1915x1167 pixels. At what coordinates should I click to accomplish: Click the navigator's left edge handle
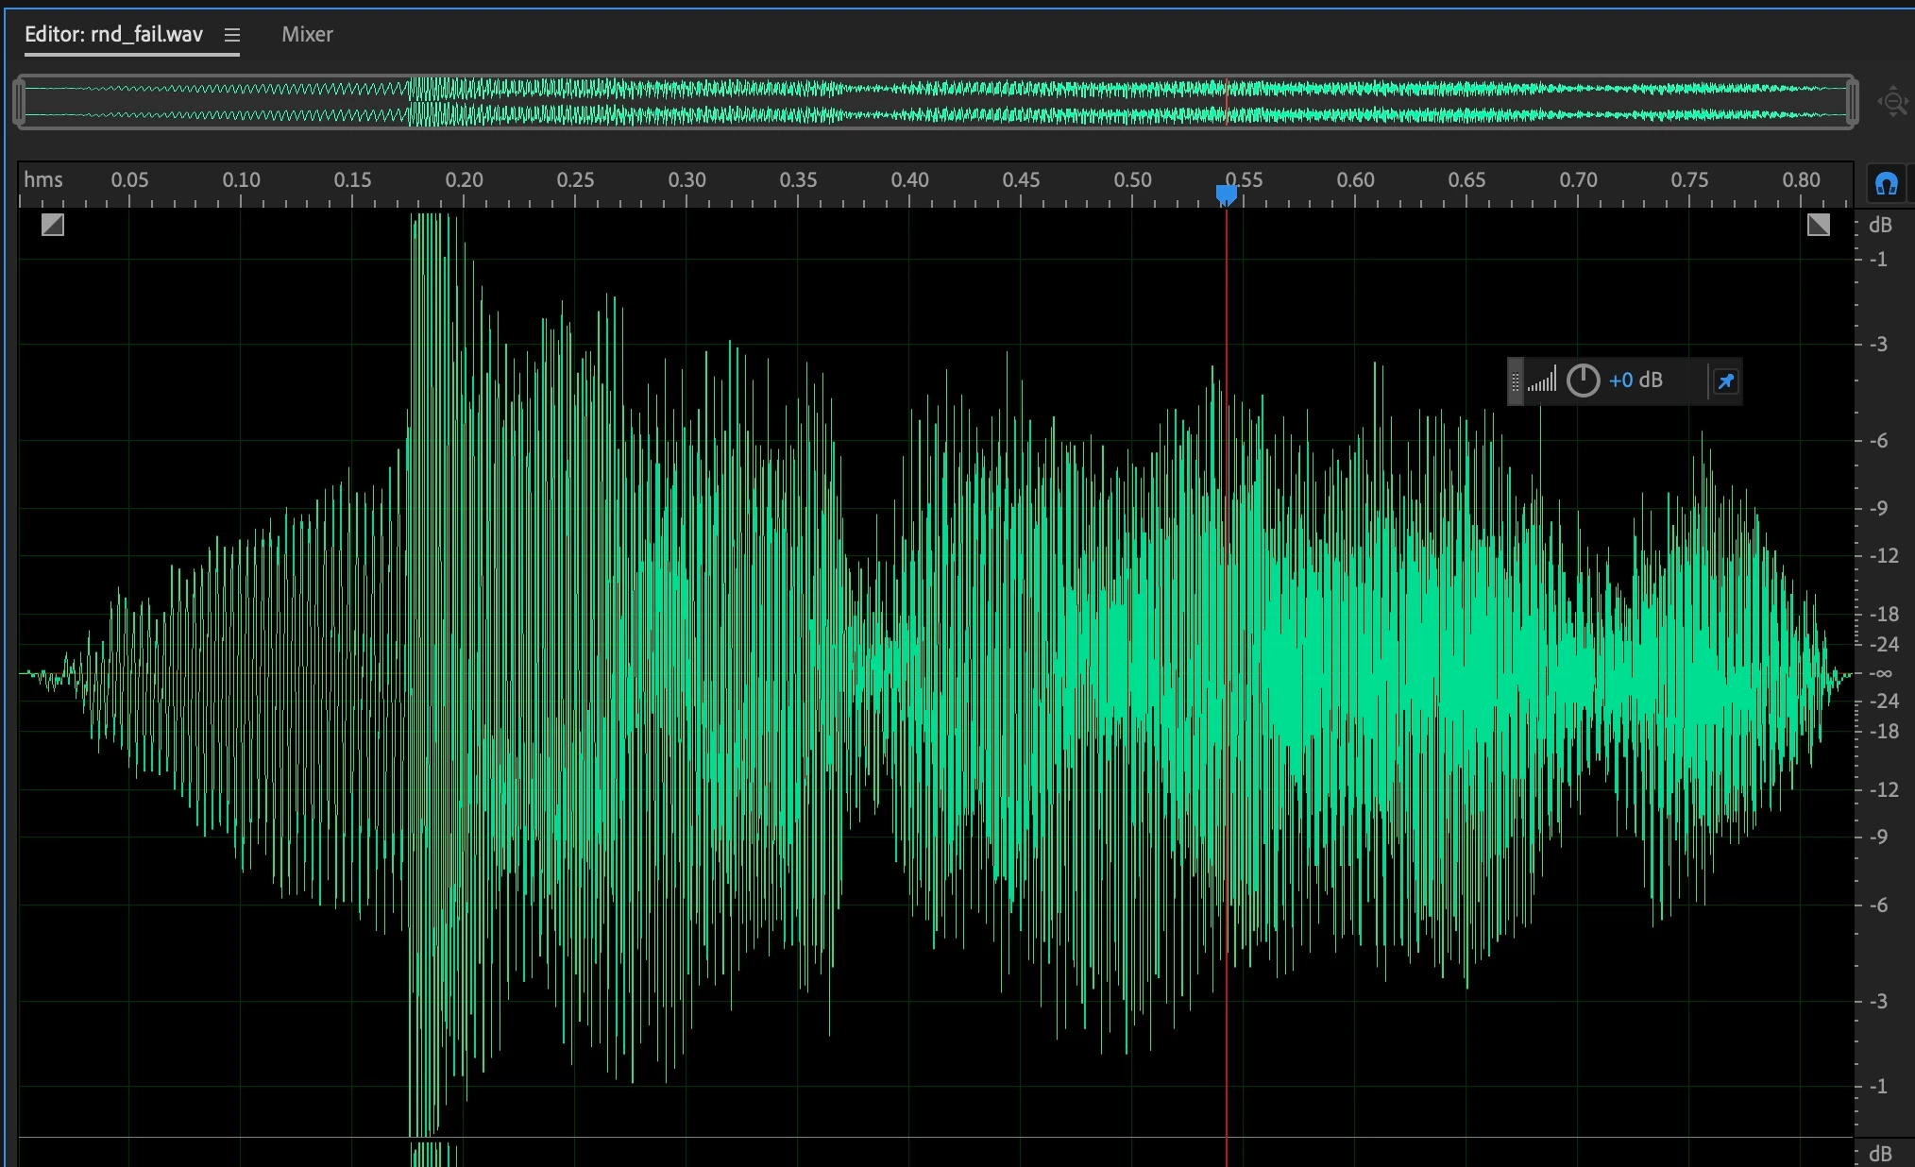(x=19, y=102)
